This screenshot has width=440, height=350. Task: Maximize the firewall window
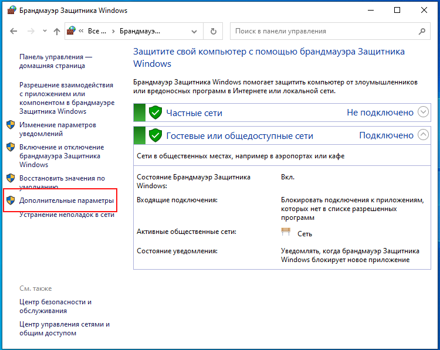[397, 11]
